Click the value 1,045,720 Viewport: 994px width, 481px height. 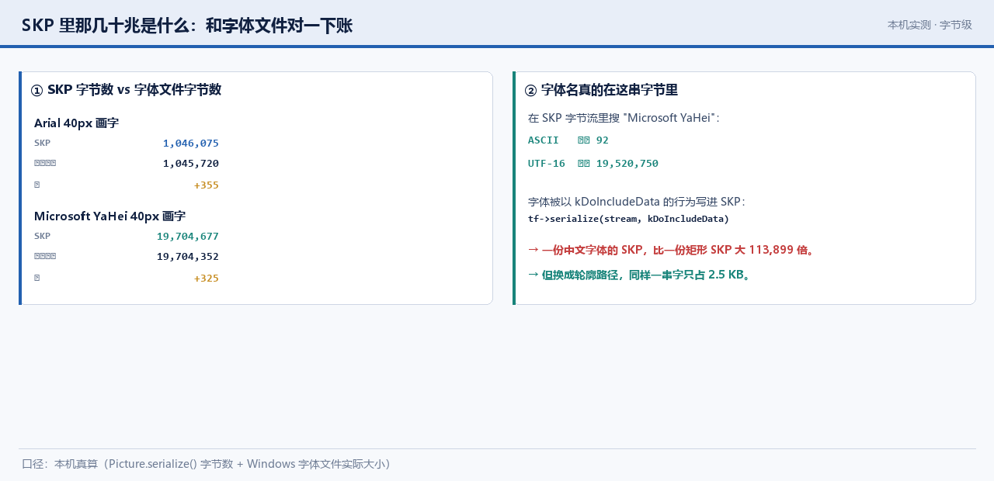pyautogui.click(x=191, y=163)
